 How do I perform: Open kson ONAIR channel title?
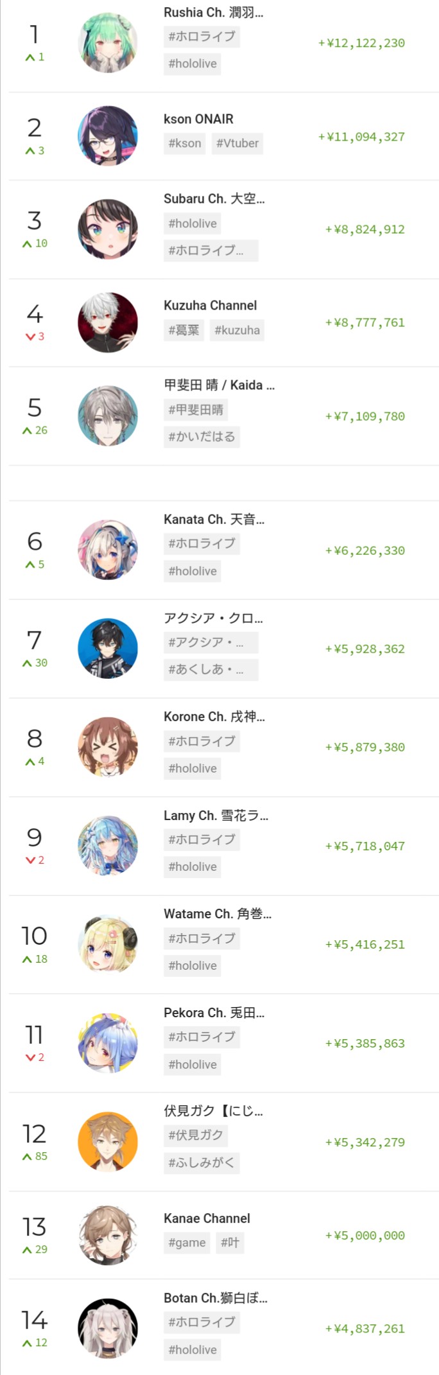click(198, 119)
